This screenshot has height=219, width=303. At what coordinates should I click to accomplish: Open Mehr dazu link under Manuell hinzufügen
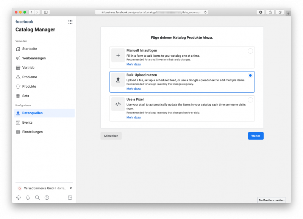[134, 64]
